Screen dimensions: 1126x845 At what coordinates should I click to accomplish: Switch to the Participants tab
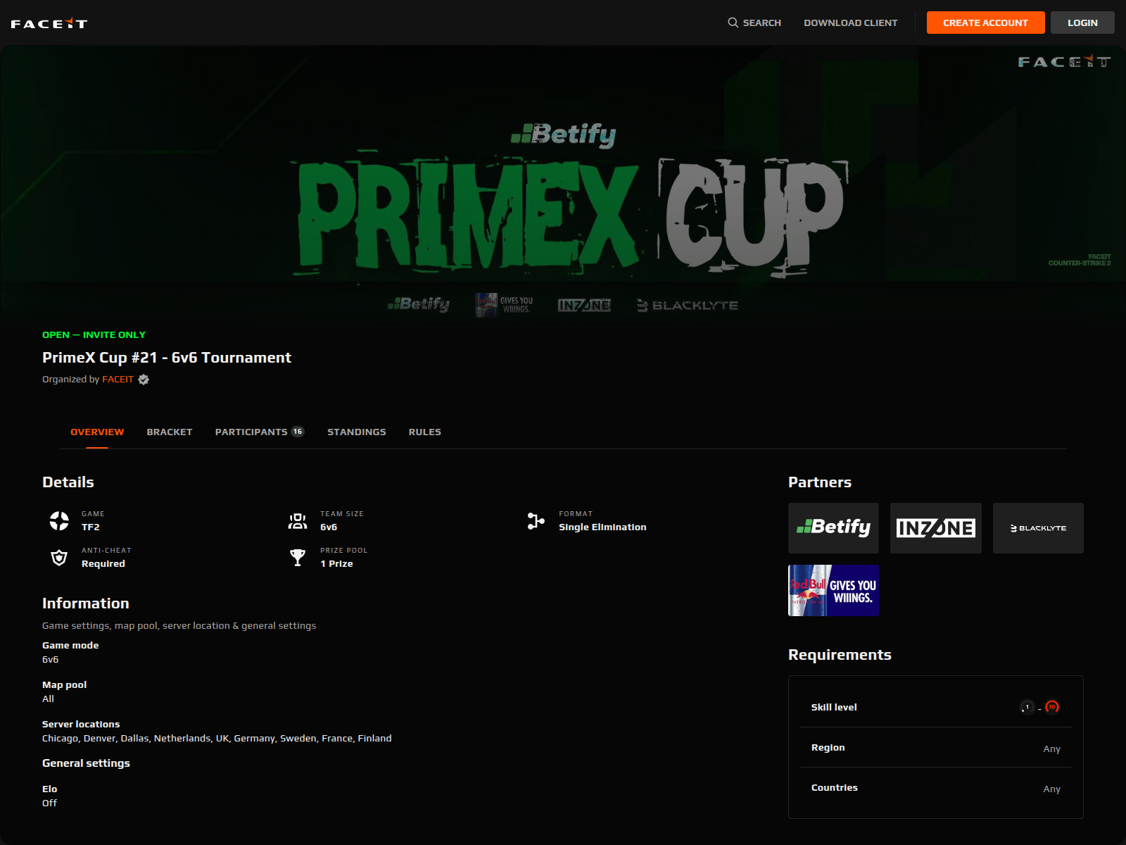click(x=260, y=432)
